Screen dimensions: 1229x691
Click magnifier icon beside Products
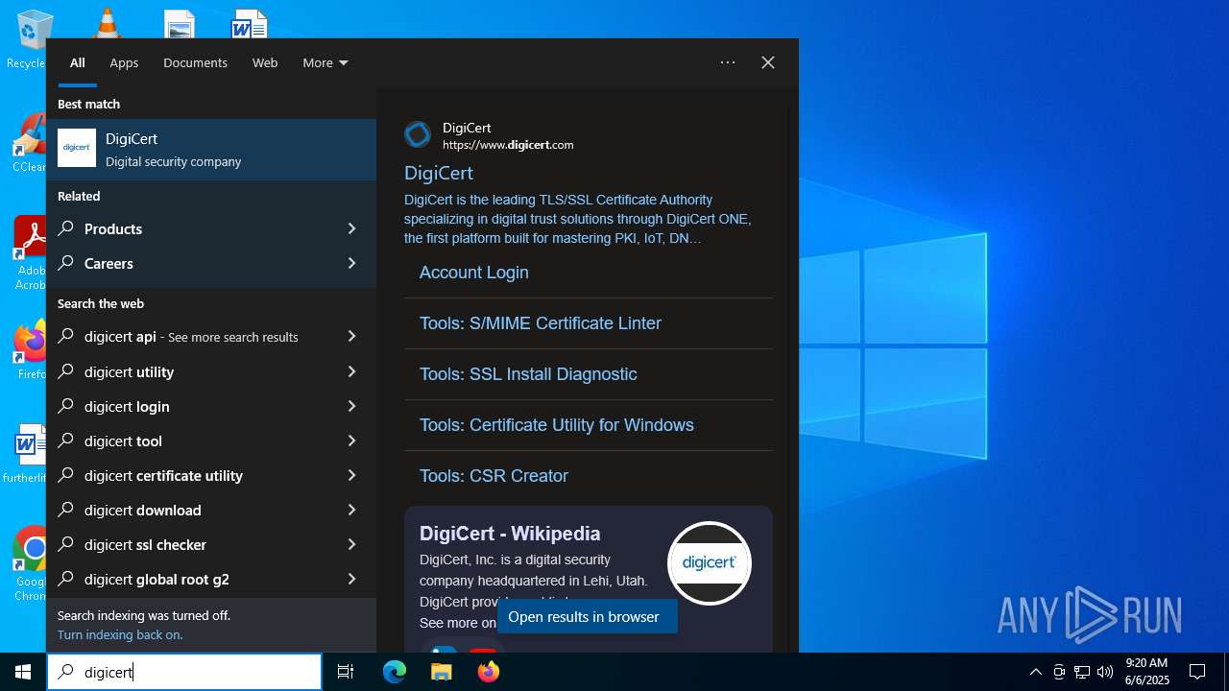point(66,228)
